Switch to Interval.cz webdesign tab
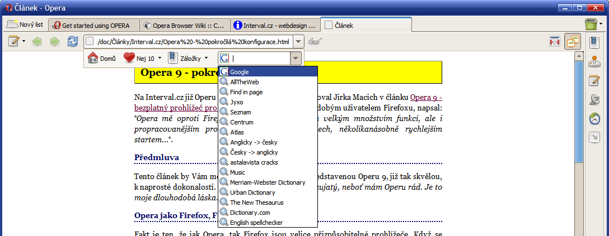This screenshot has width=609, height=236. point(275,26)
